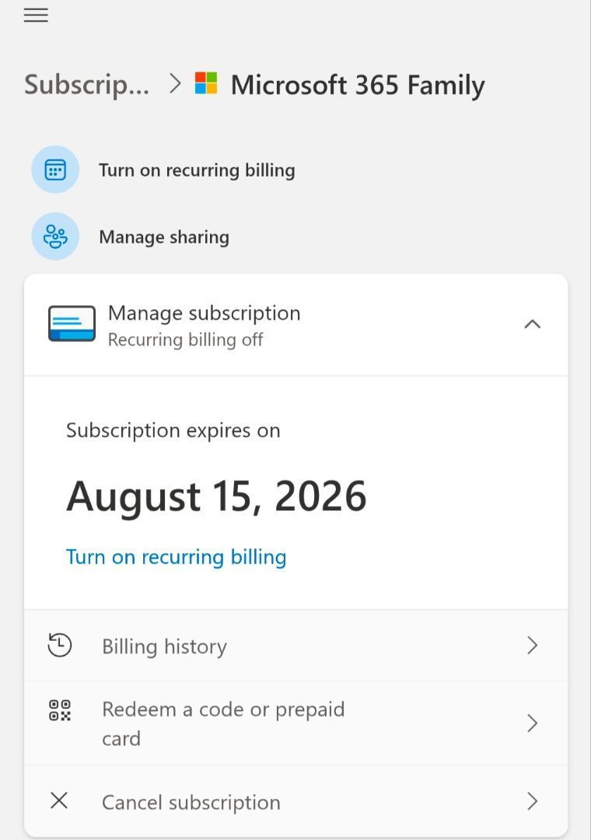
Task: Click the blue Turn on recurring billing link
Action: point(176,557)
